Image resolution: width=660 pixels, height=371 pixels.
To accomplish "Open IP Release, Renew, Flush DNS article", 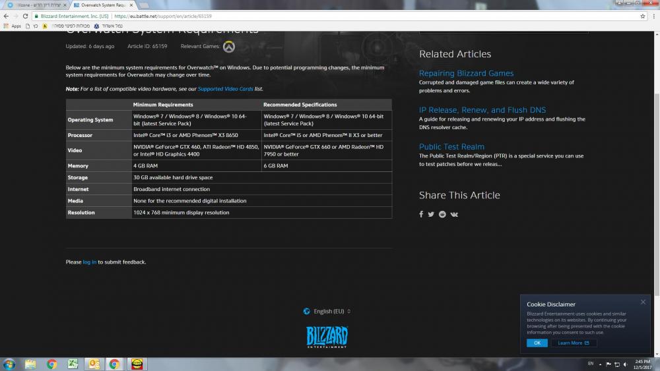I will (x=482, y=109).
